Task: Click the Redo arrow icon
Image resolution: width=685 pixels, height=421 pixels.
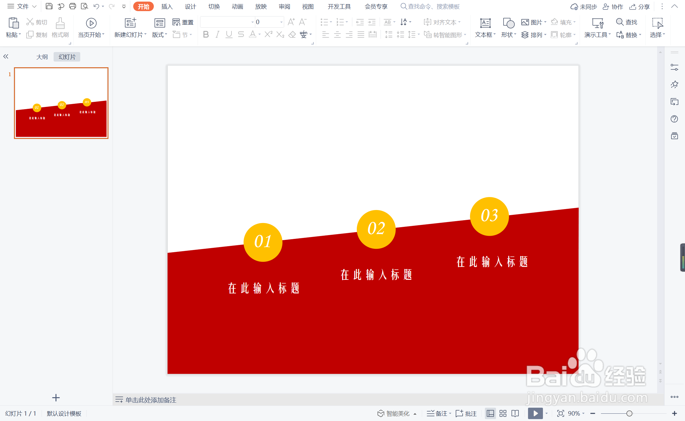Action: coord(112,6)
